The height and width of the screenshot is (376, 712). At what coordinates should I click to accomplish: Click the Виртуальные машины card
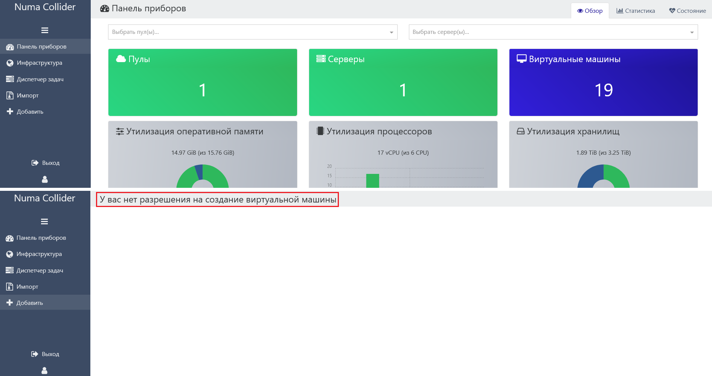pos(604,82)
